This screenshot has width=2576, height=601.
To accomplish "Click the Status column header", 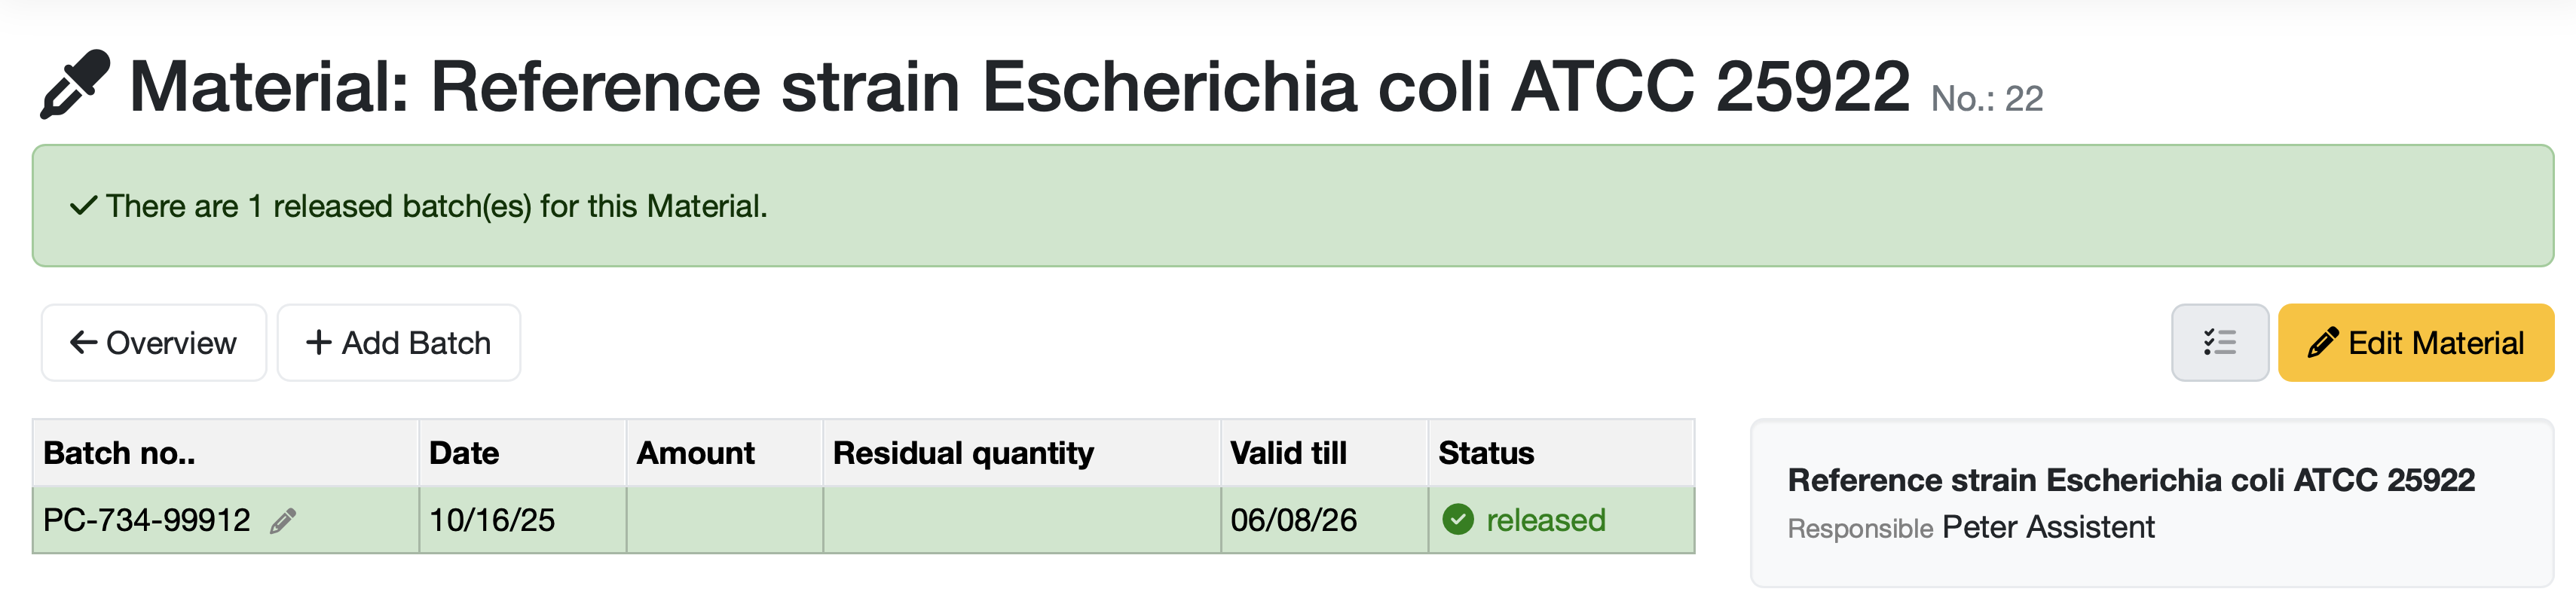I will coord(1485,453).
